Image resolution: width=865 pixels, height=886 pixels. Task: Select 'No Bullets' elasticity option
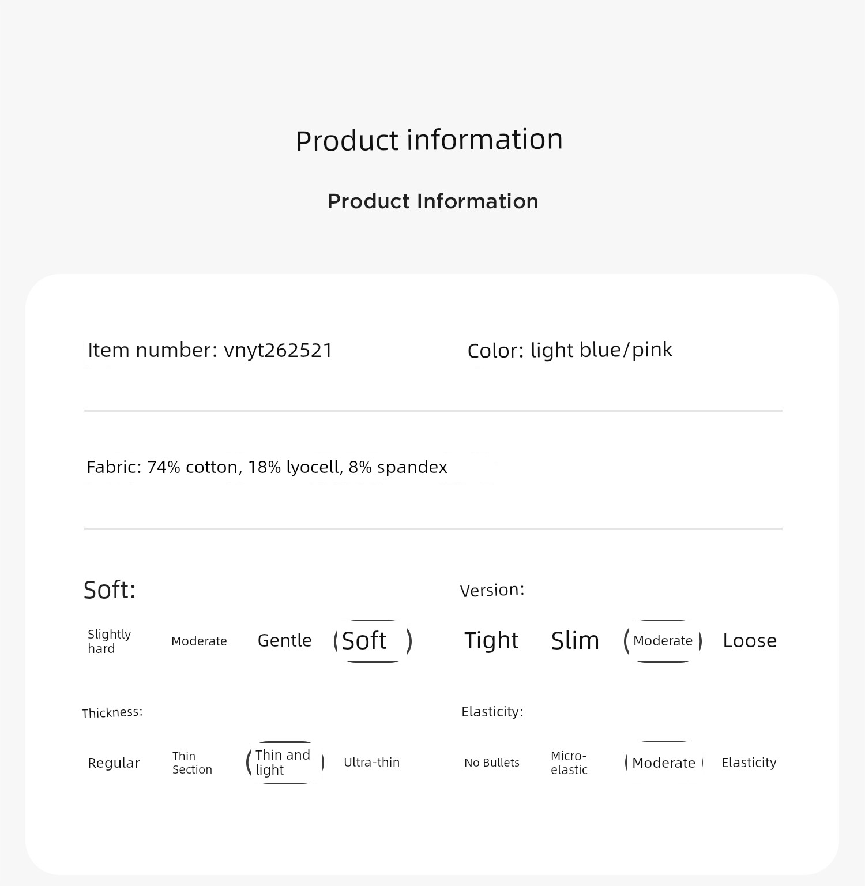pyautogui.click(x=491, y=763)
